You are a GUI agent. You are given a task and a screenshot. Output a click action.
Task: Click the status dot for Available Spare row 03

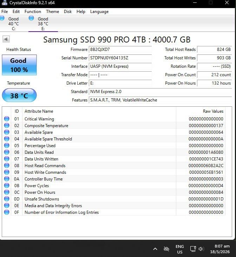7,132
